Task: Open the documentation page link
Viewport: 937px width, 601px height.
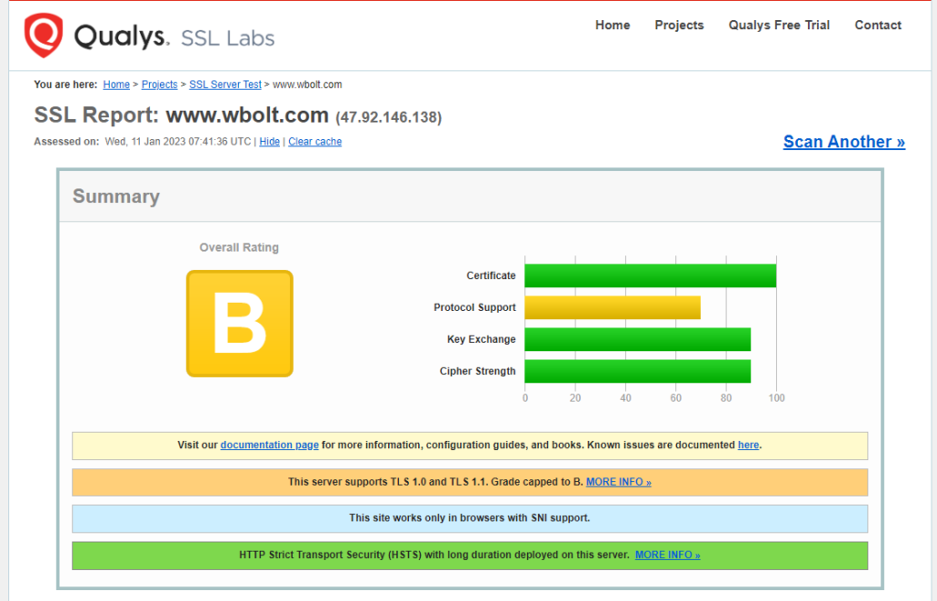Action: tap(270, 445)
